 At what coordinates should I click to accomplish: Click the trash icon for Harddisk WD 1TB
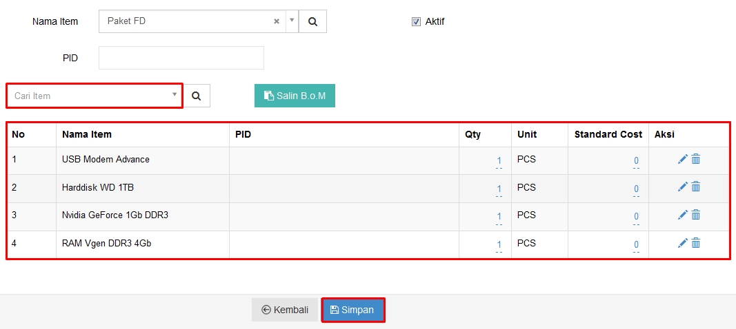pyautogui.click(x=696, y=187)
